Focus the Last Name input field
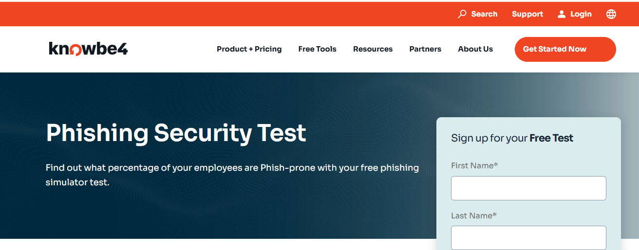639x250 pixels. coord(528,238)
